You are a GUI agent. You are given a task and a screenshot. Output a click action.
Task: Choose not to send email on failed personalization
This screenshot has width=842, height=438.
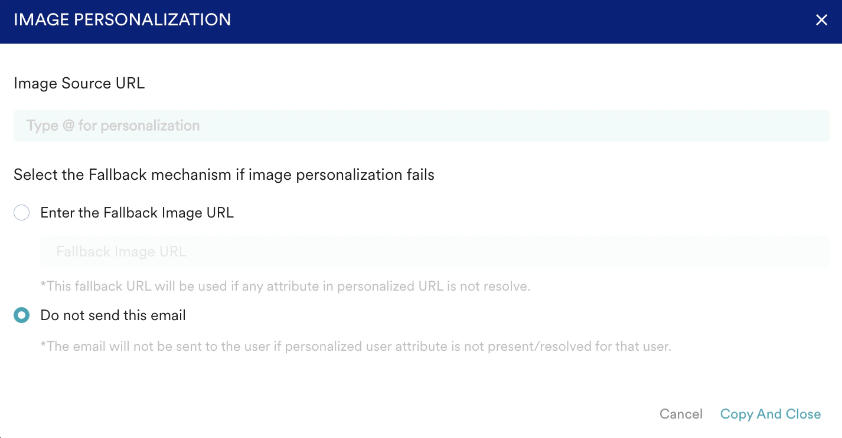point(21,315)
